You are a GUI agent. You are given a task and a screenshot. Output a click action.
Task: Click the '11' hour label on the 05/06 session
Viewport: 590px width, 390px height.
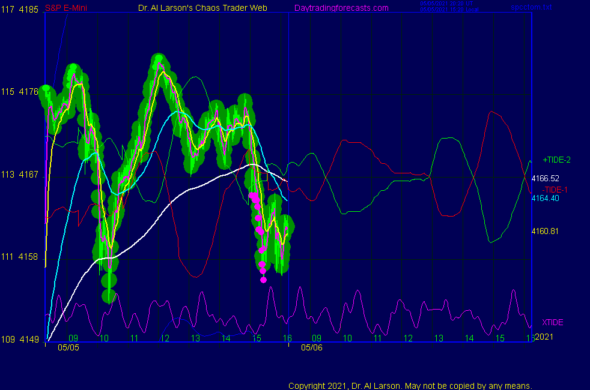378,338
